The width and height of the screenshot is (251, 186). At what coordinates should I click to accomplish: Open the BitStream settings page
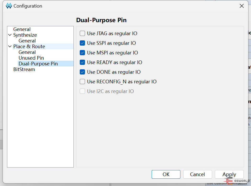click(24, 69)
